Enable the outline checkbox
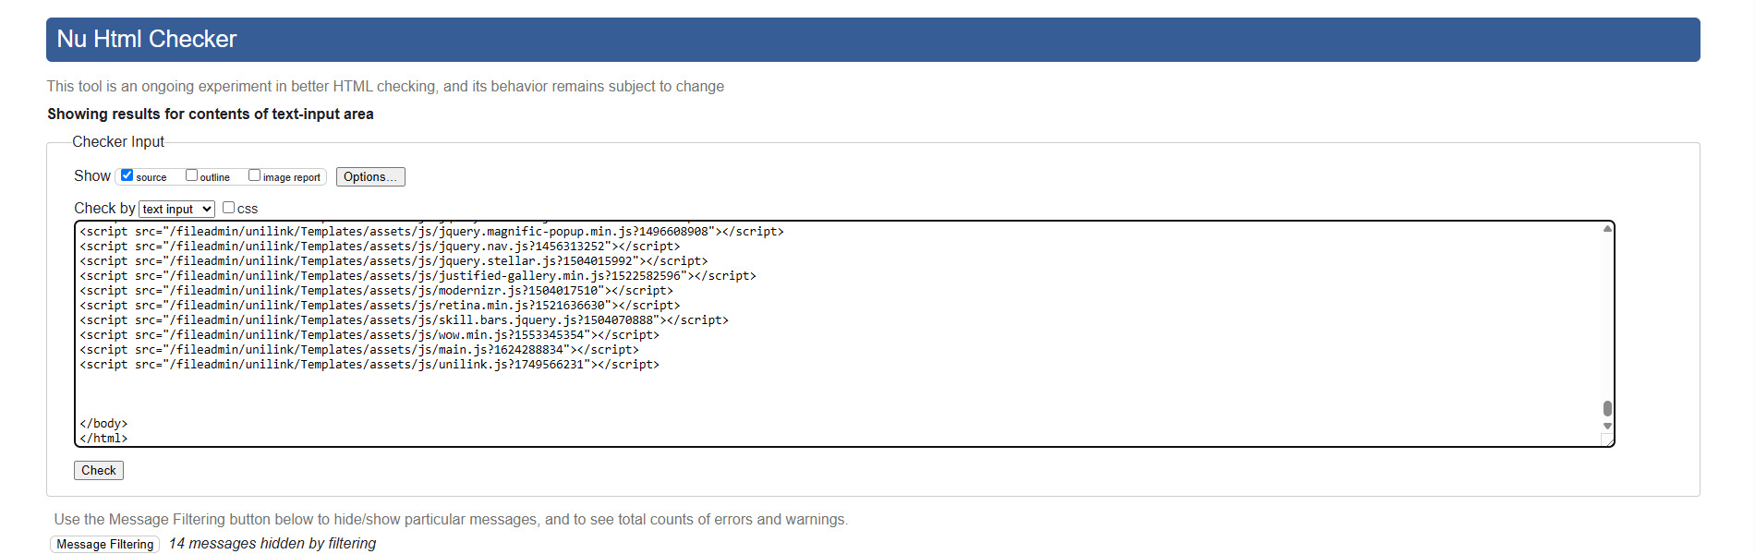Screen dimensions: 1755x554 pos(191,175)
